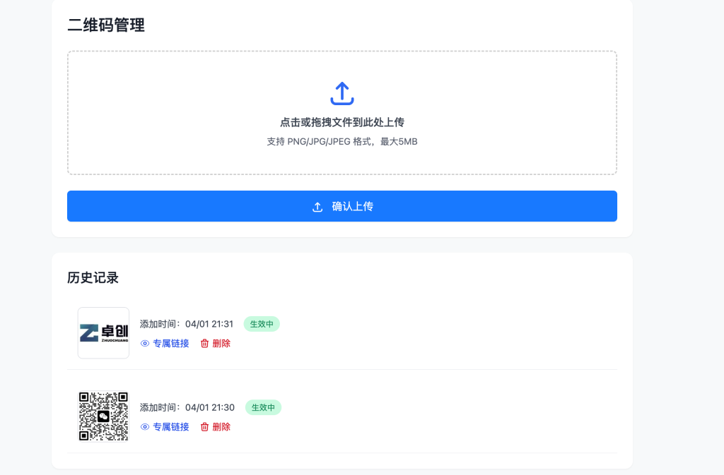Click the 二维码管理 heading

tap(106, 25)
